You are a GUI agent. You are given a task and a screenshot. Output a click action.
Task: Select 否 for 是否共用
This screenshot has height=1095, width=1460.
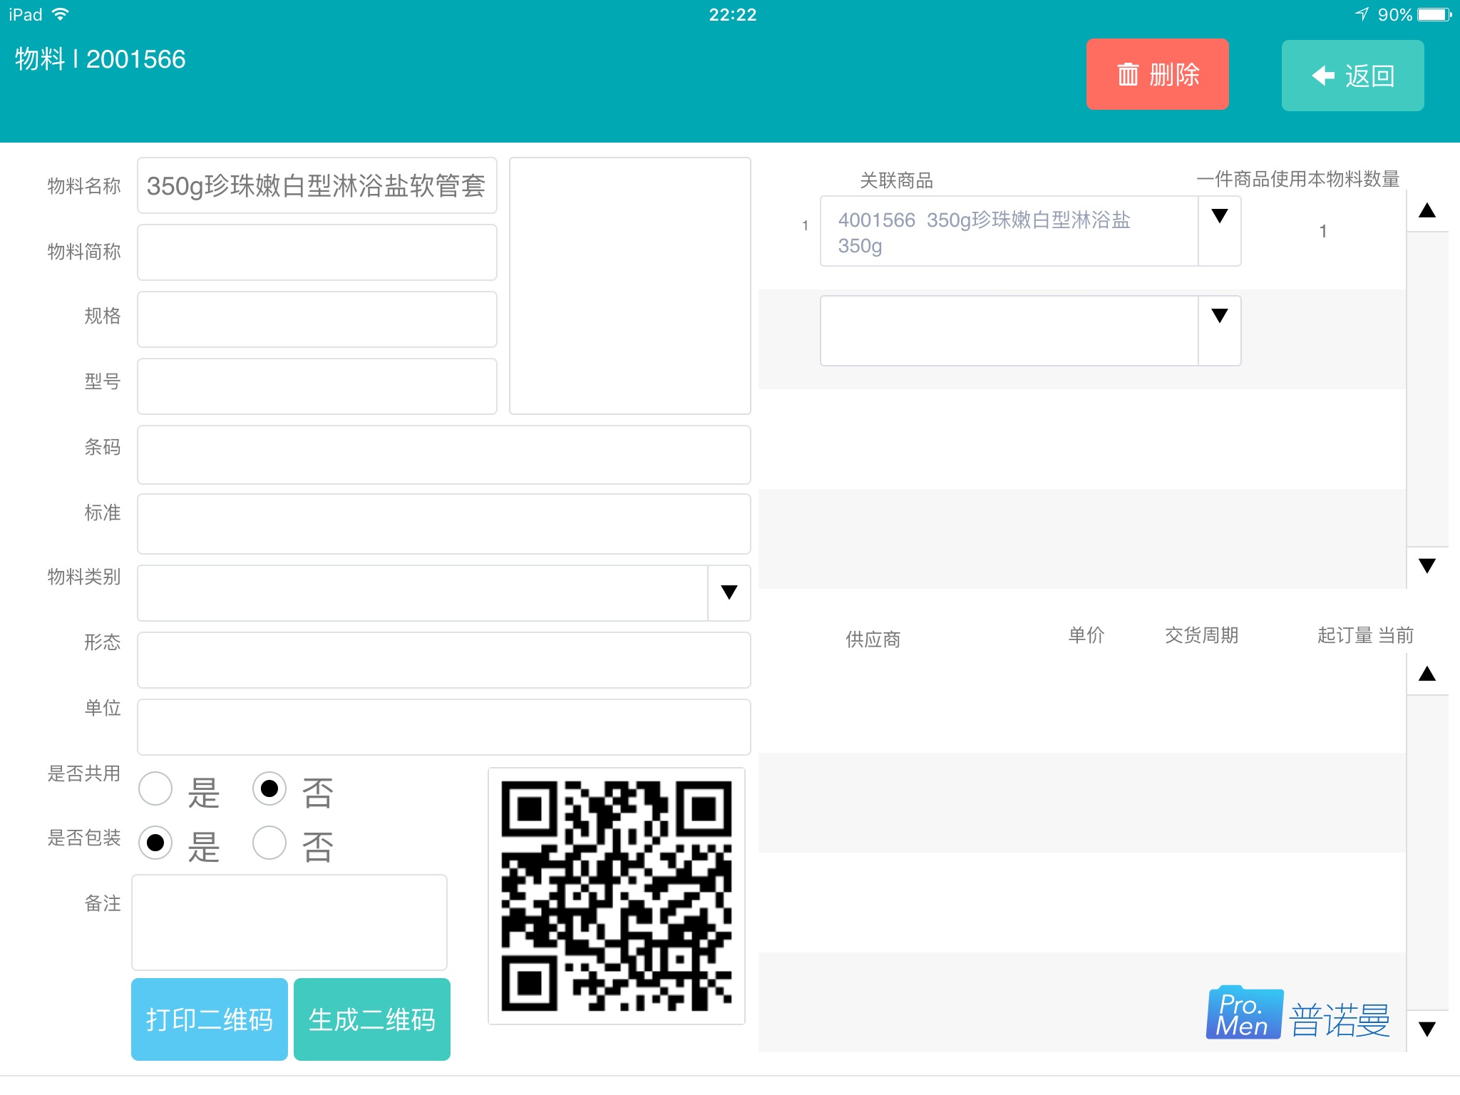[x=269, y=788]
